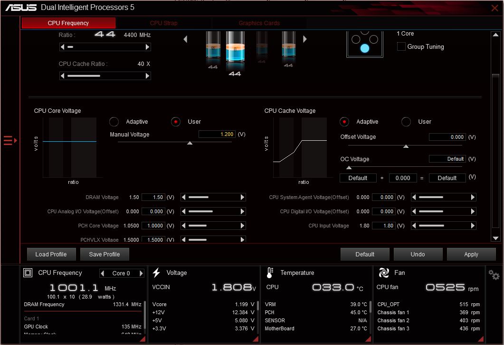This screenshot has width=504, height=345.
Task: Expand the Voltage monitor panel corner
Action: tap(256, 339)
